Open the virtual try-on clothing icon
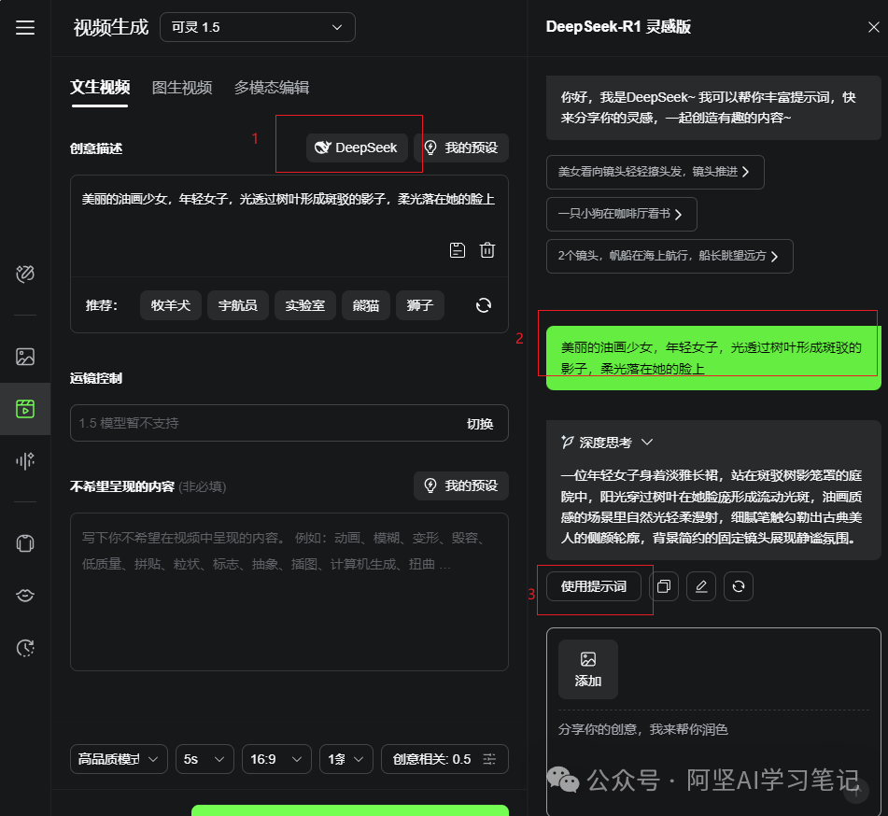This screenshot has width=888, height=816. pos(25,543)
